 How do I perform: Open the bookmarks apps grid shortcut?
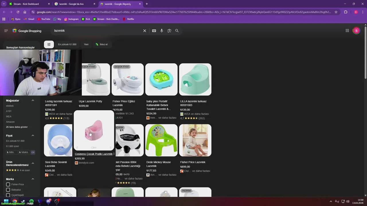click(4, 19)
